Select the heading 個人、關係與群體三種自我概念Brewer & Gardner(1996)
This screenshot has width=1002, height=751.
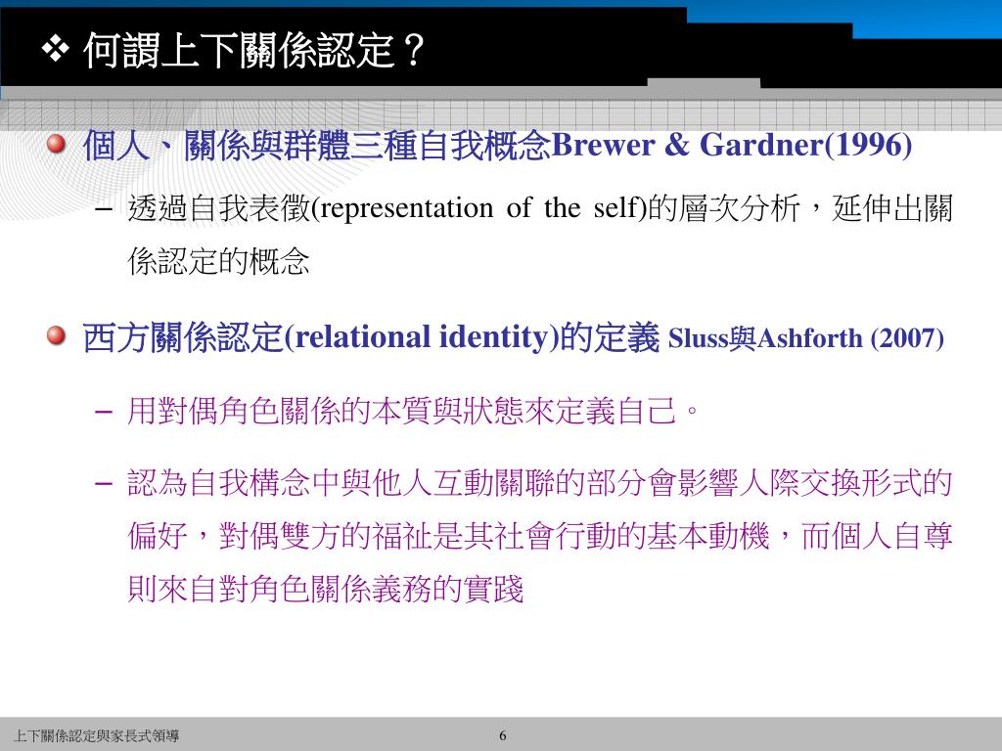coord(497,145)
